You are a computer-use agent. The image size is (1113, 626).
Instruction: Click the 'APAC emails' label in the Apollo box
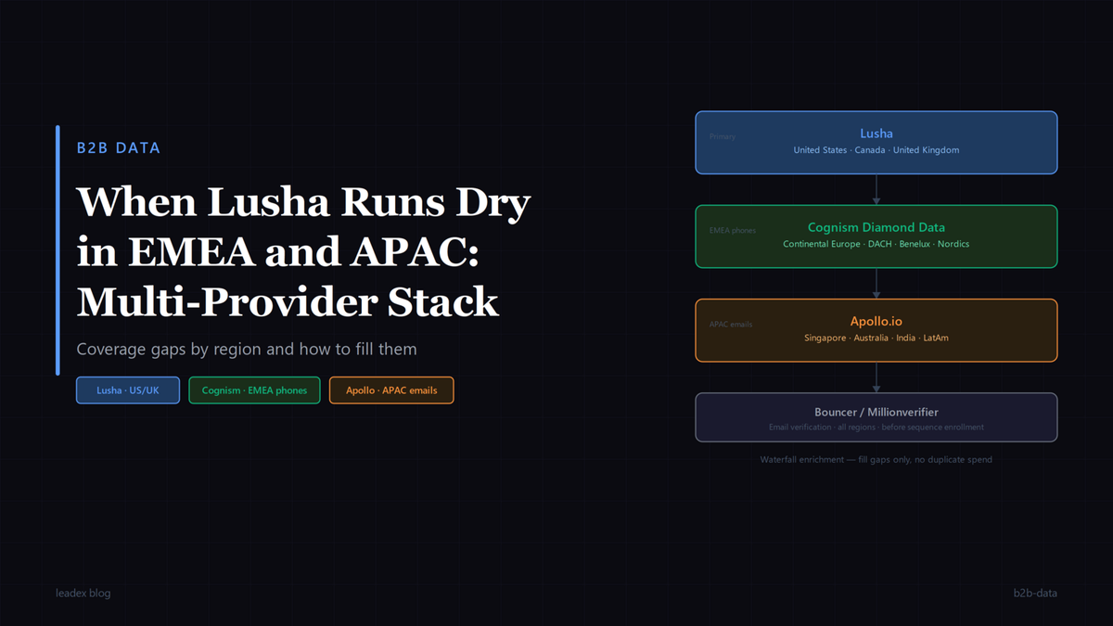(x=731, y=325)
